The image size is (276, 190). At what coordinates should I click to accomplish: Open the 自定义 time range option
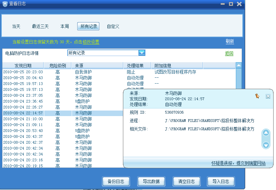tap(113, 26)
